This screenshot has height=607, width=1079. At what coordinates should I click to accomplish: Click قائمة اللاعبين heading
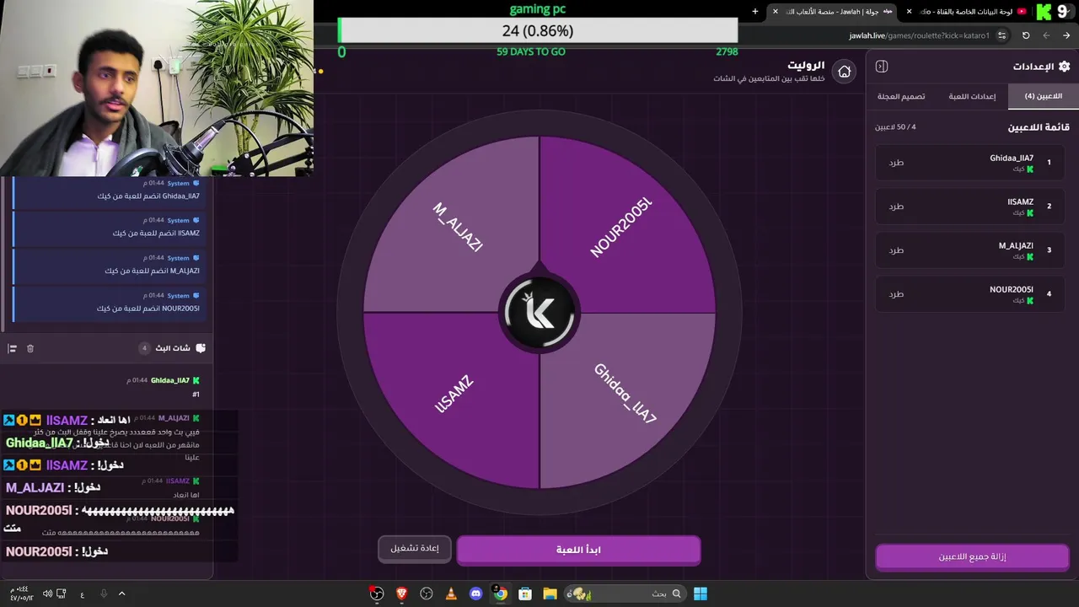[1039, 127]
